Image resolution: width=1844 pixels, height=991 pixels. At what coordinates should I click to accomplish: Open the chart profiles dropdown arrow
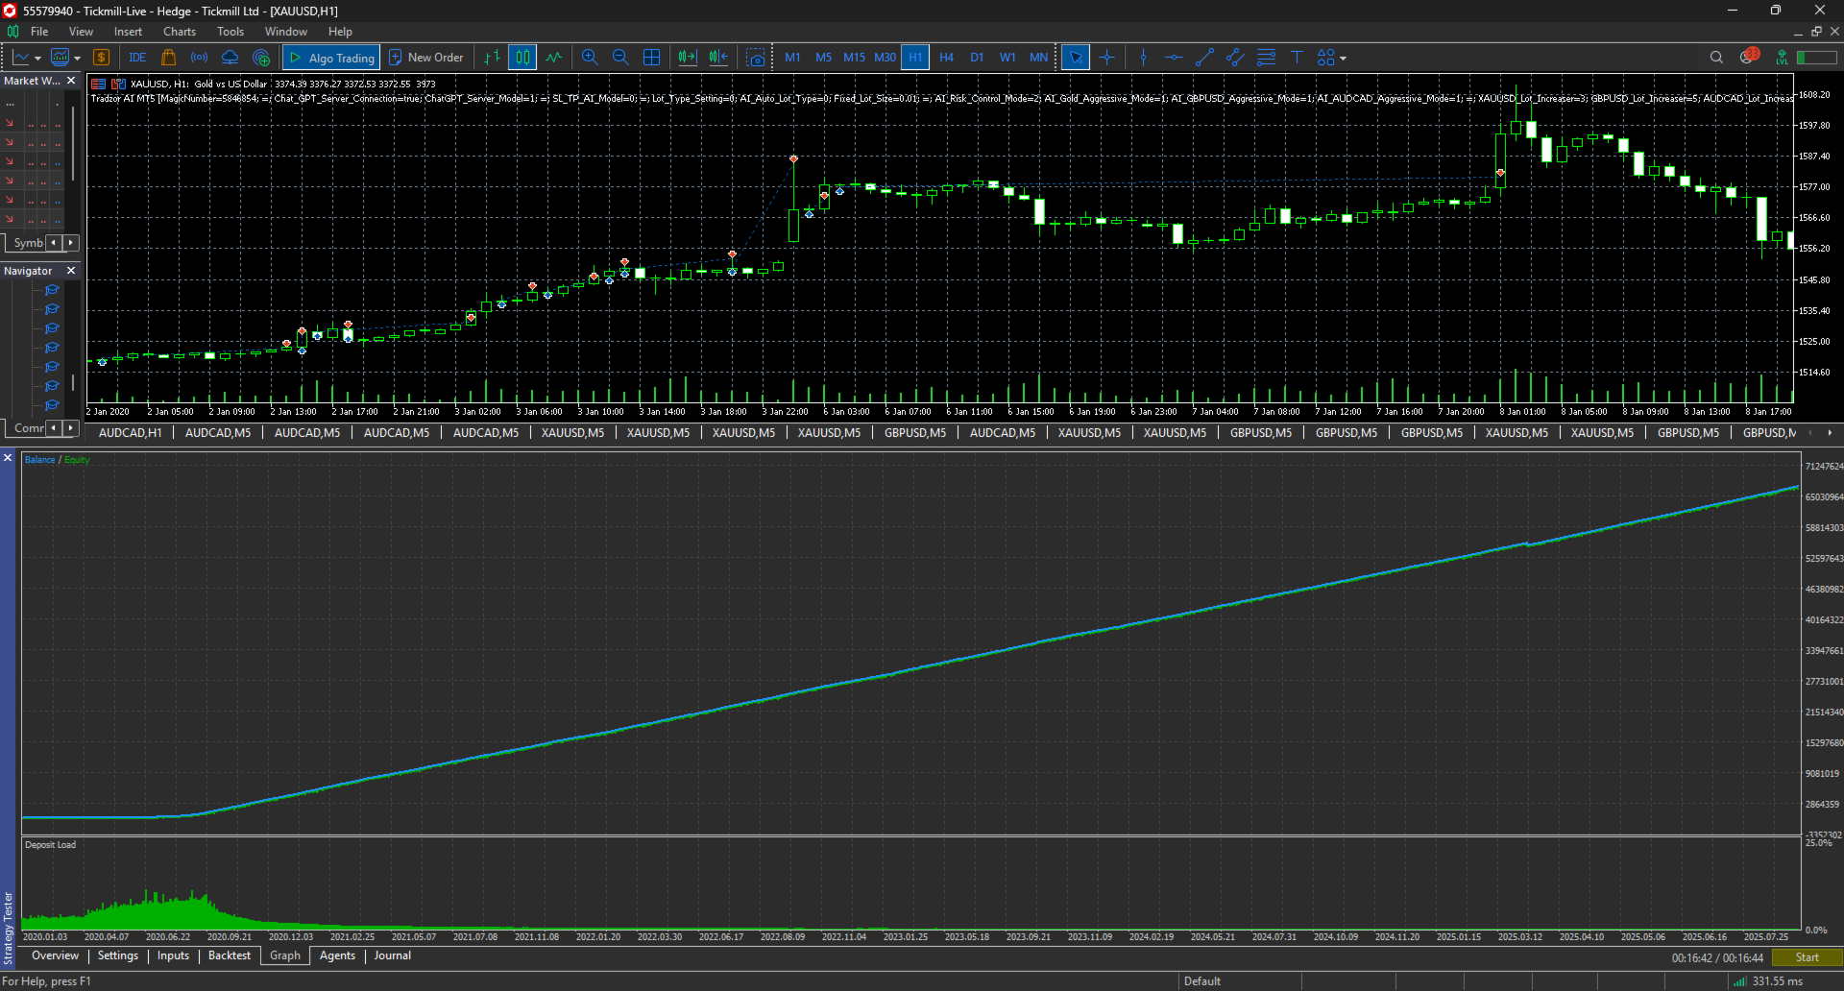click(78, 59)
